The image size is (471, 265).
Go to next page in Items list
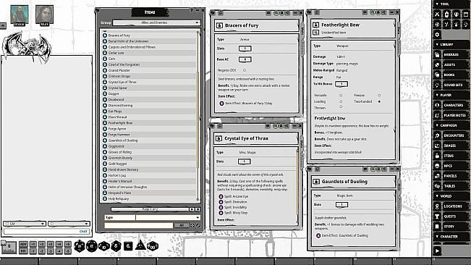click(192, 209)
